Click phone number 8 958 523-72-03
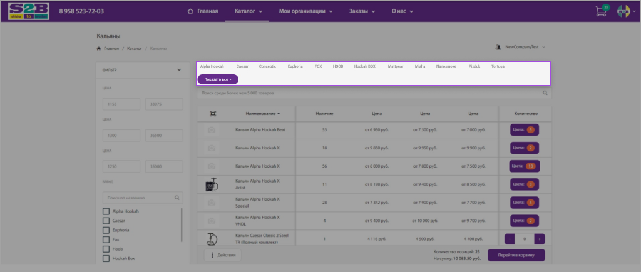The image size is (641, 272). (x=81, y=11)
